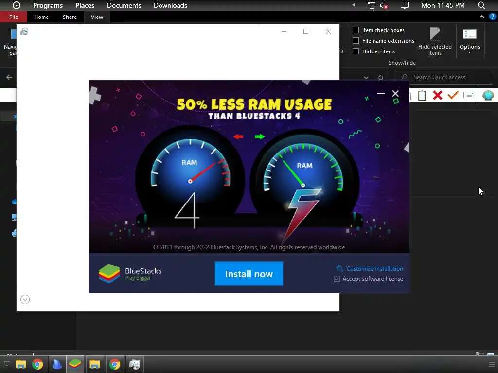Screen dimensions: 498x373
Task: Close the BlueStacks installer dialog
Action: (395, 93)
